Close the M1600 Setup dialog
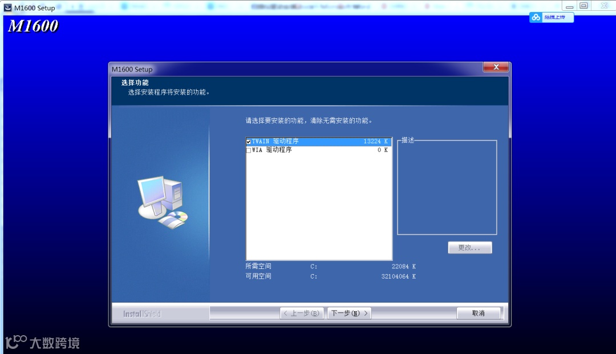The height and width of the screenshot is (354, 616). [496, 67]
